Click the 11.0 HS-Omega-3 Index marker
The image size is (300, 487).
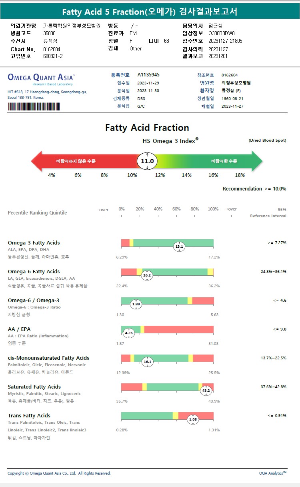(147, 161)
